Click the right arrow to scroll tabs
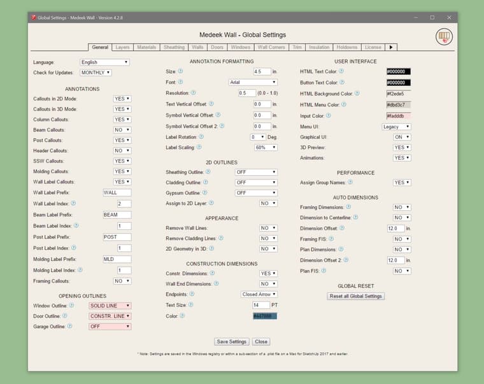Image resolution: width=484 pixels, height=384 pixels. point(391,47)
